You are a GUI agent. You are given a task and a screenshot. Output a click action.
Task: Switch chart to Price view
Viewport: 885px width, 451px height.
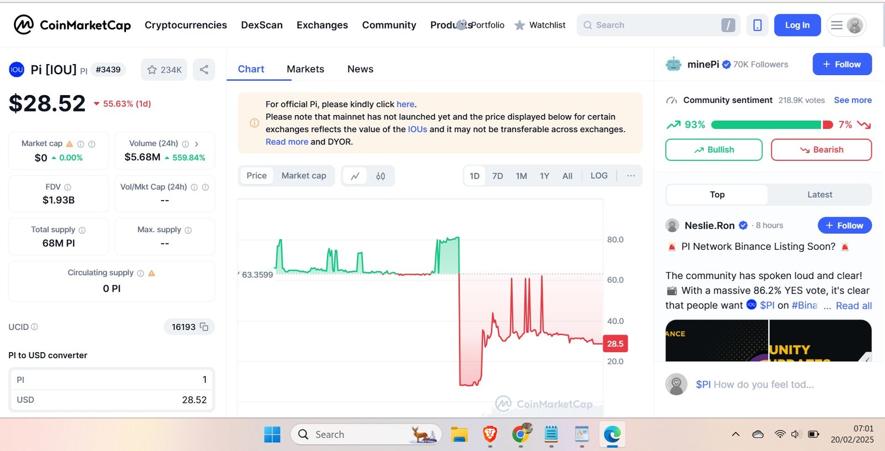(257, 176)
